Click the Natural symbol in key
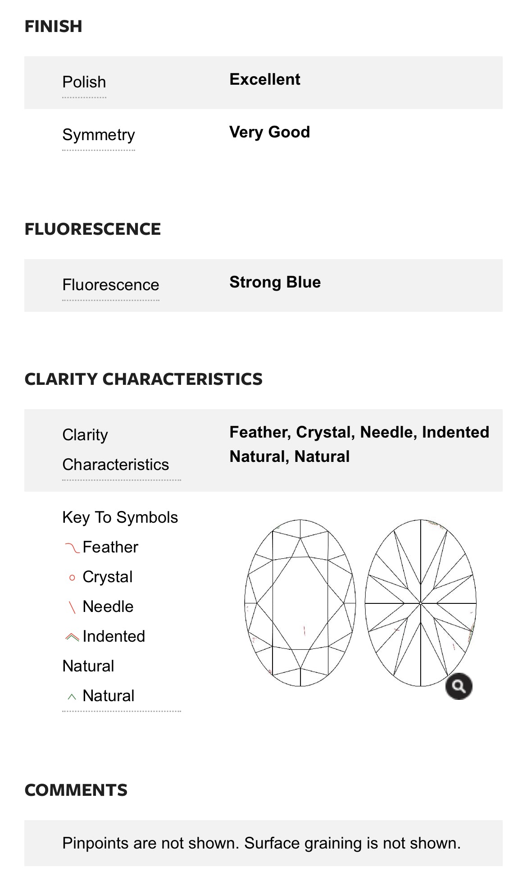 72,696
